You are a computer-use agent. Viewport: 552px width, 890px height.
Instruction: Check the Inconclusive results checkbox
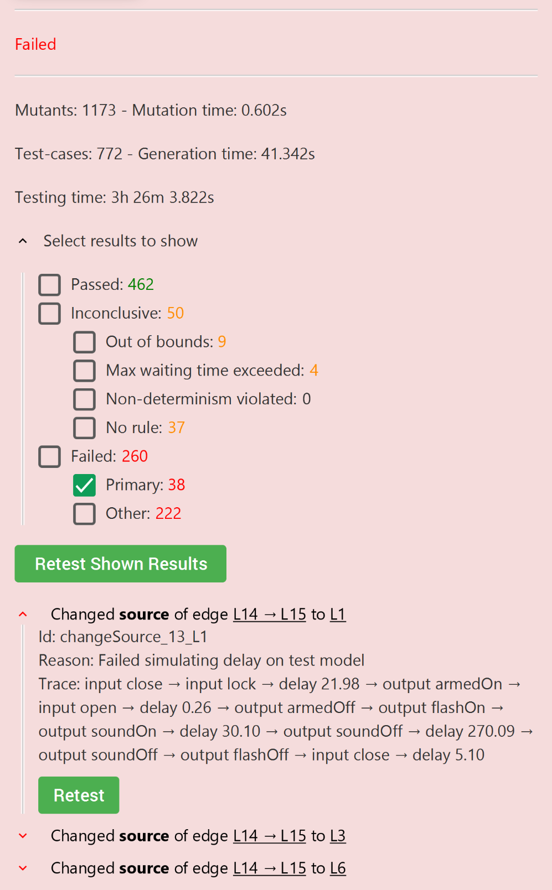coord(50,314)
